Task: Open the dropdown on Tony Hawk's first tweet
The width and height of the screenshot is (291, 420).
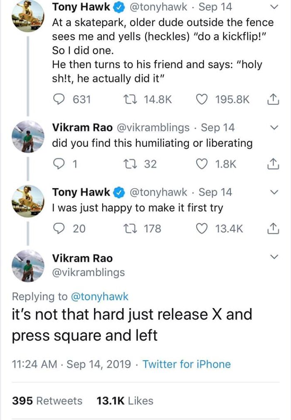Action: [x=274, y=7]
